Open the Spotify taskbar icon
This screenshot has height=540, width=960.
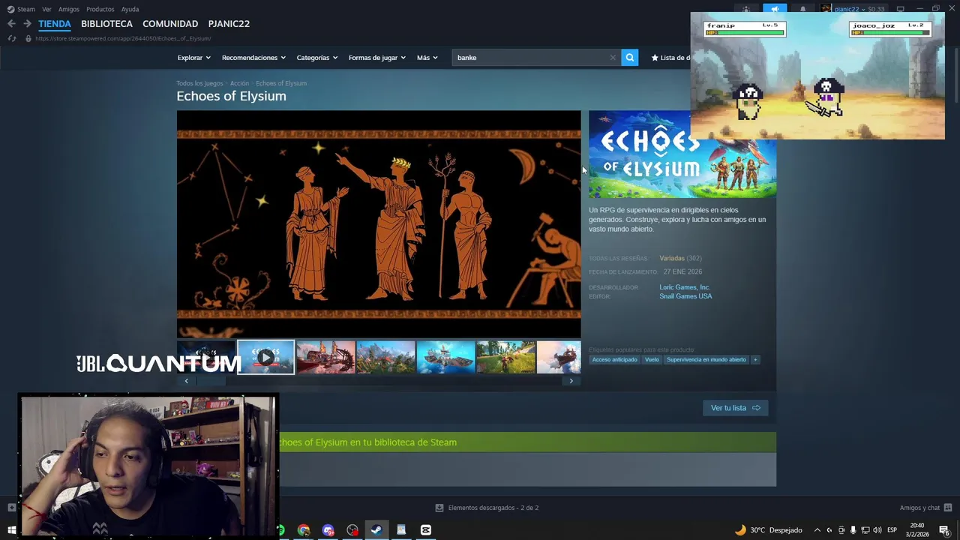[x=281, y=530]
